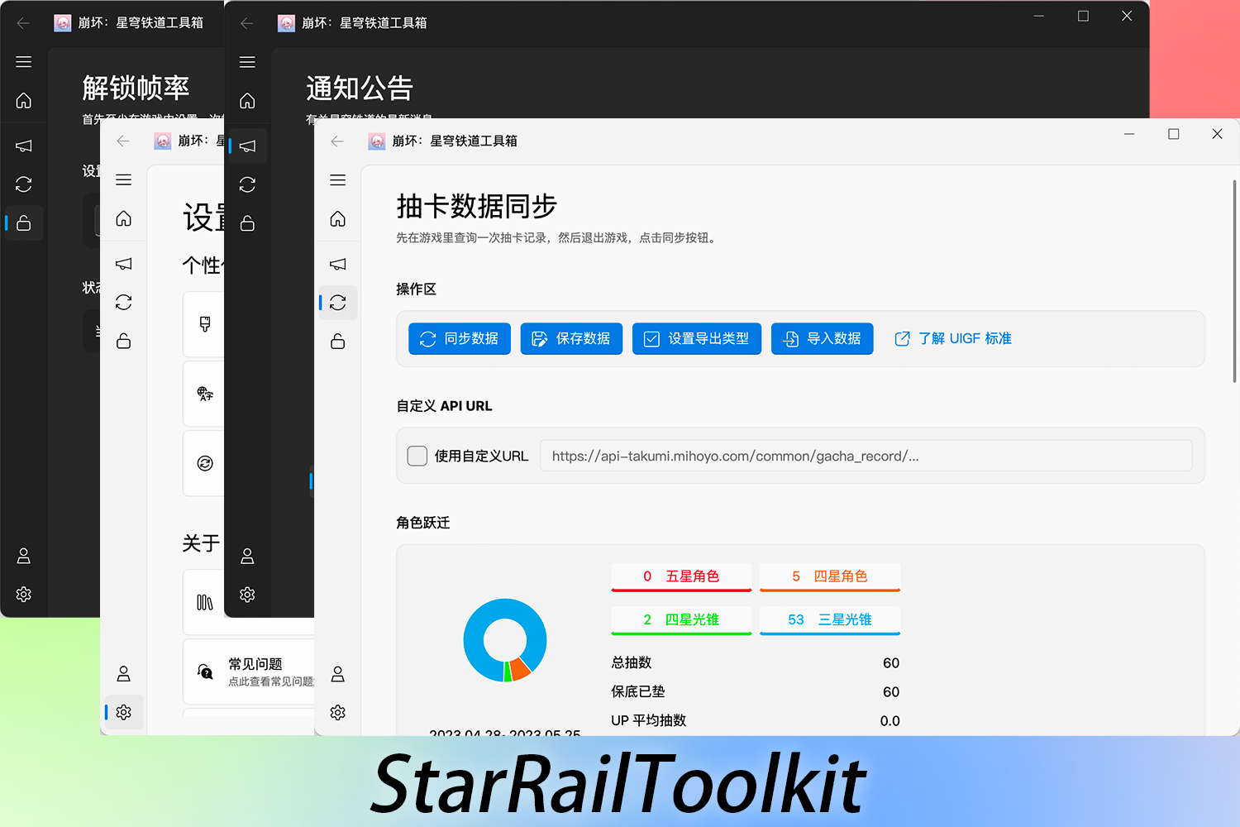Open settings gear in front gacha sync window
Screen dimensions: 1240x827
point(337,713)
